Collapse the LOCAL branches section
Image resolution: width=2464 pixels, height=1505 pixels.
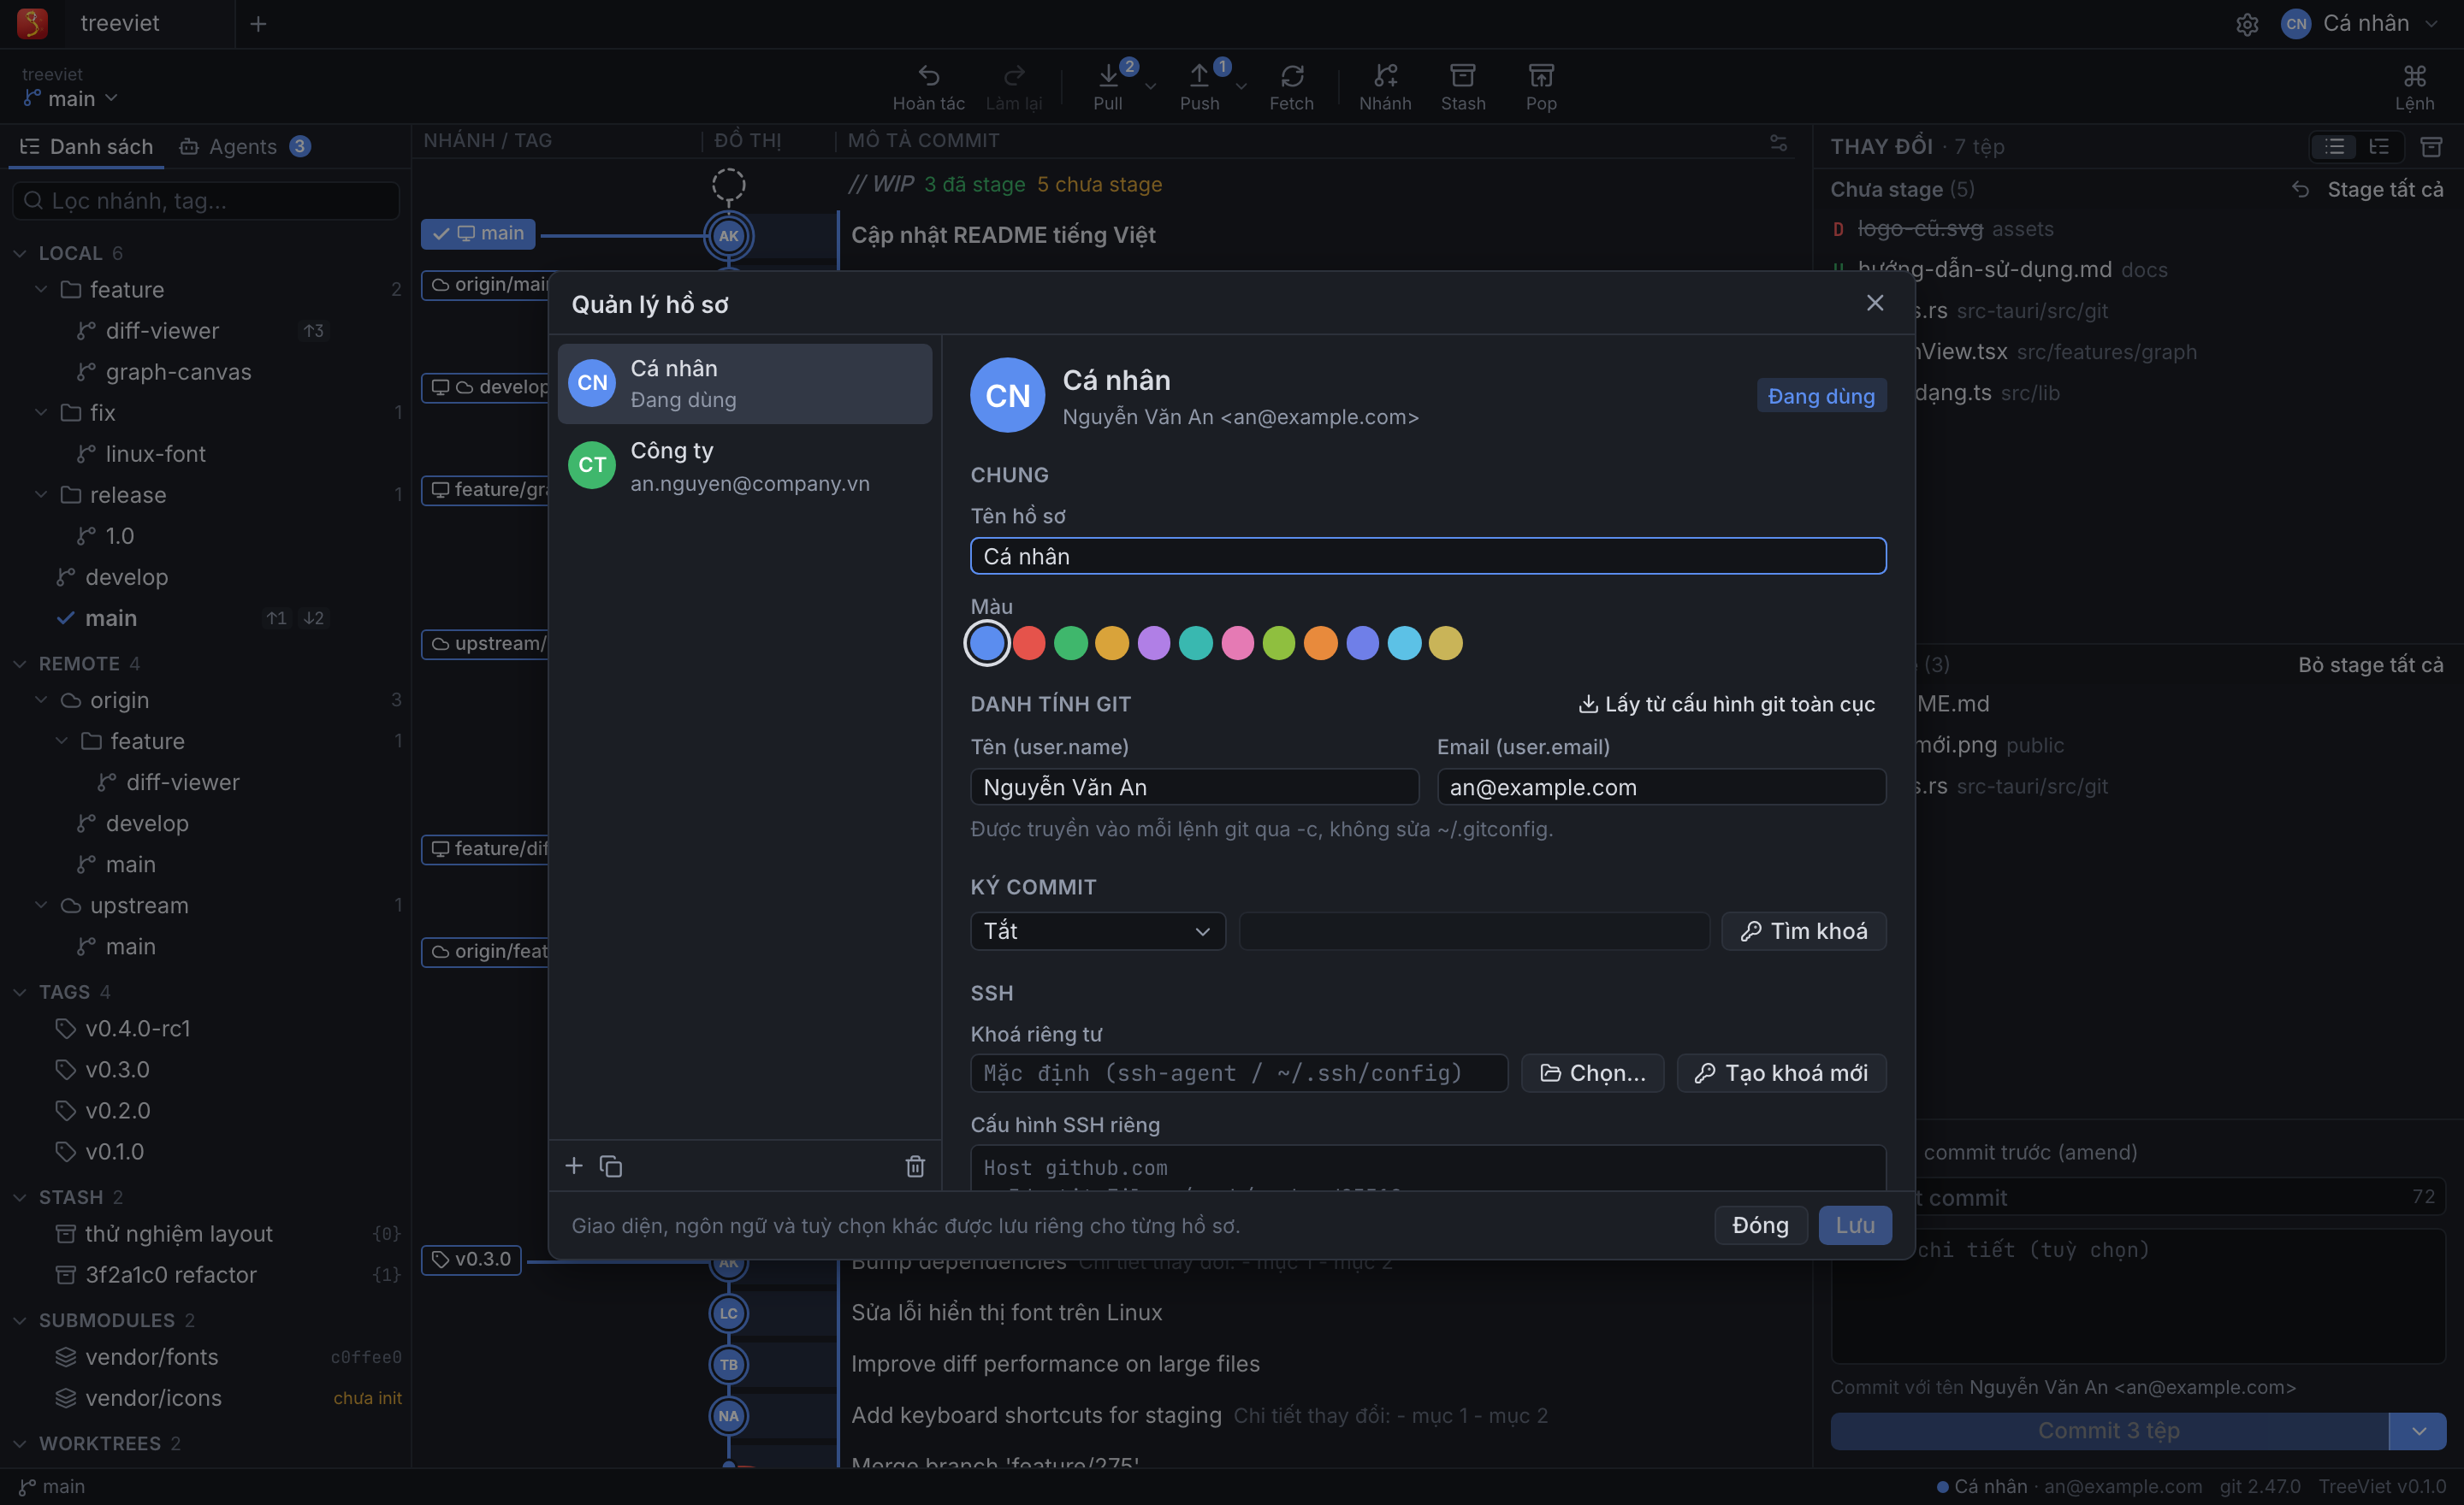pyautogui.click(x=20, y=253)
